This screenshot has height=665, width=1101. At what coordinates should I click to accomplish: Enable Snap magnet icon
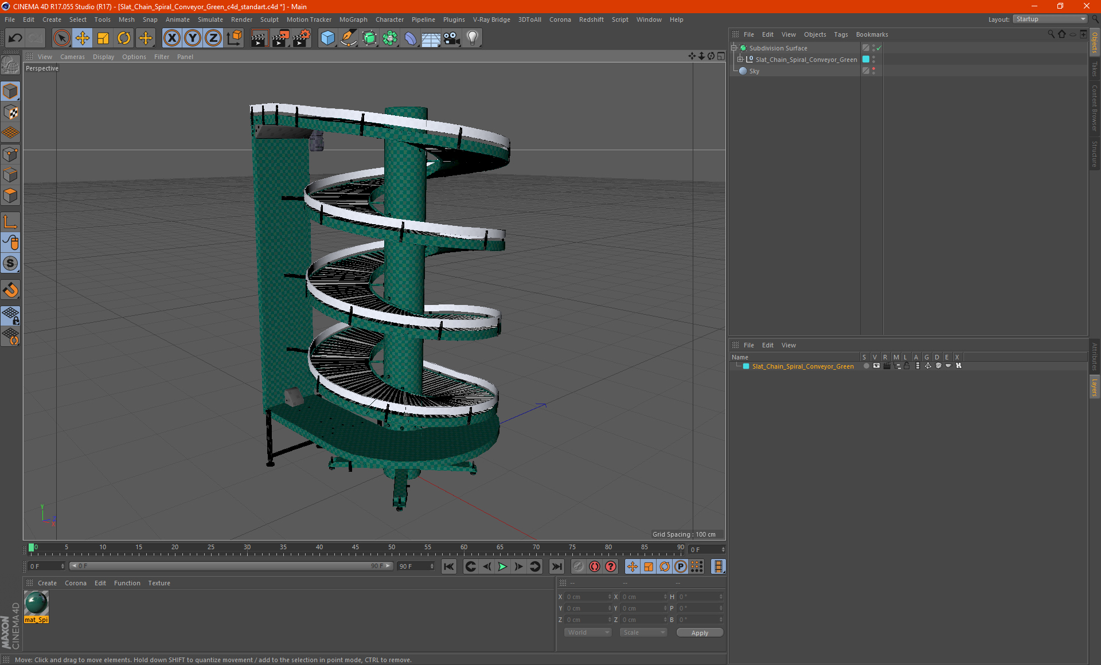(10, 290)
